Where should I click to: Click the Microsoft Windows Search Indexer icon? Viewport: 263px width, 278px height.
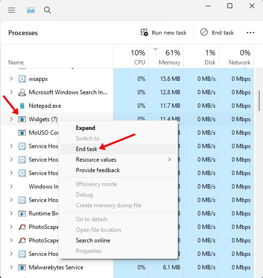click(x=22, y=92)
